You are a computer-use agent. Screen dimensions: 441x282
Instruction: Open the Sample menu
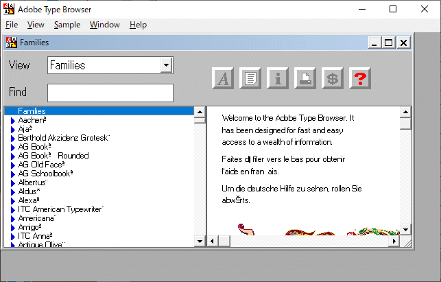click(x=67, y=25)
